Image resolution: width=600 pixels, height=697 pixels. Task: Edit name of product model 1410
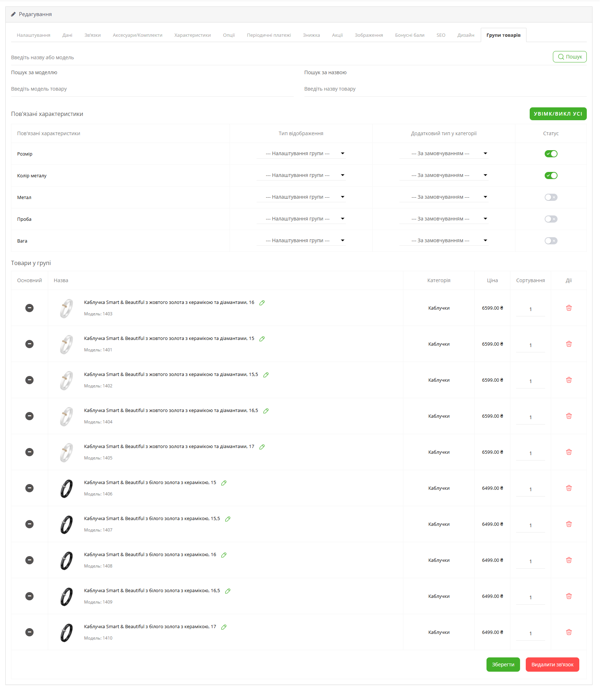[x=224, y=627]
